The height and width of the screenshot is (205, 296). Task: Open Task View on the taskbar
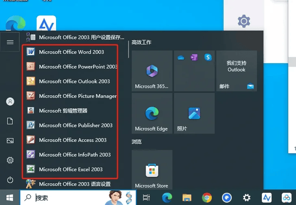(147, 198)
